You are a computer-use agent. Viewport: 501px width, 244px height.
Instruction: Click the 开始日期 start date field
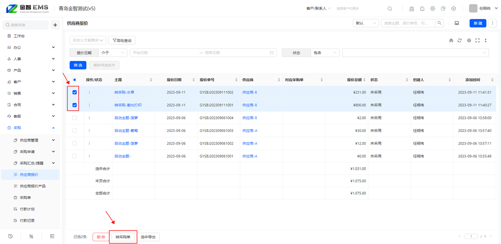tap(164, 53)
